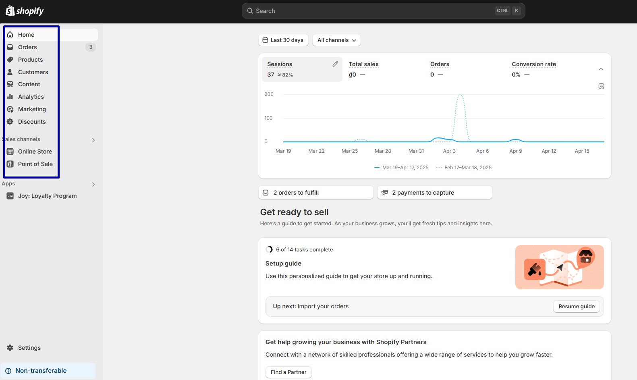Screen dimensions: 637x380
Task: Click the search magnifier icon
Action: tap(250, 11)
